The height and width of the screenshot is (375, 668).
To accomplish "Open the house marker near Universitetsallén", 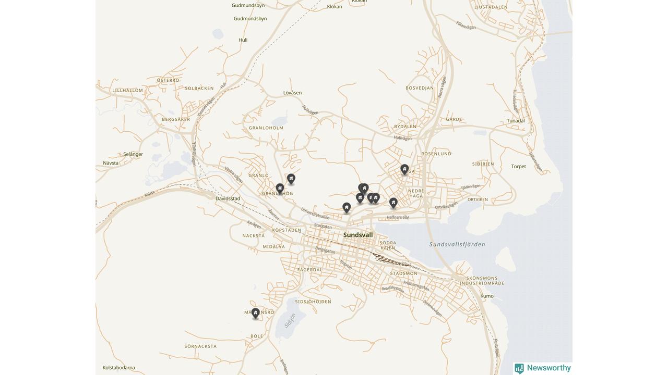I will tap(347, 208).
